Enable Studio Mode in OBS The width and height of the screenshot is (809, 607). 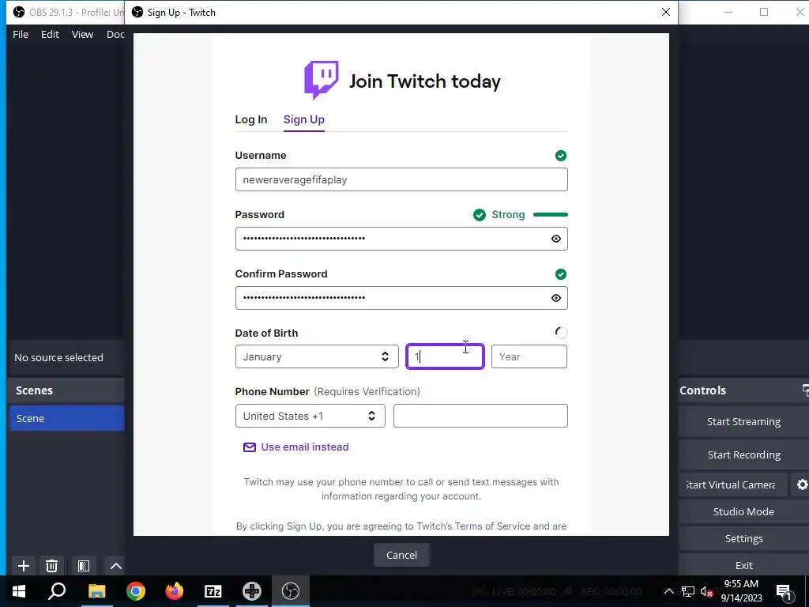point(743,511)
